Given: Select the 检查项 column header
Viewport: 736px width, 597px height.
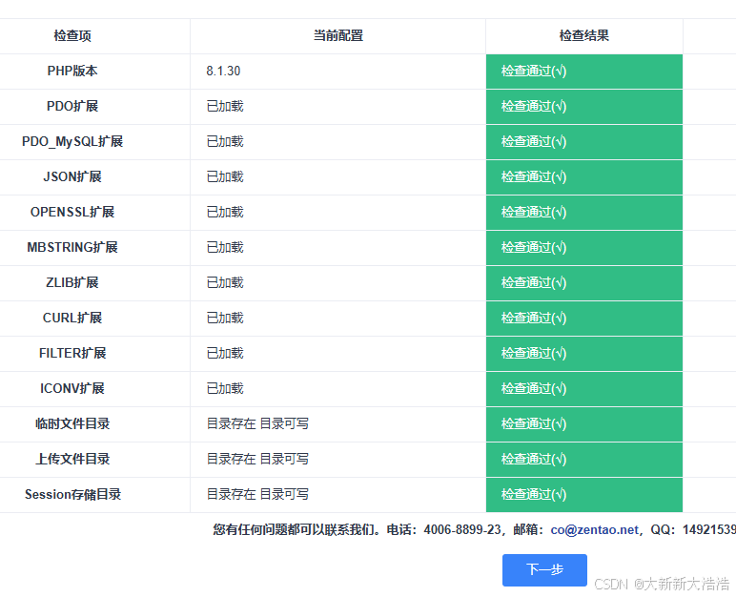Looking at the screenshot, I should [x=72, y=35].
